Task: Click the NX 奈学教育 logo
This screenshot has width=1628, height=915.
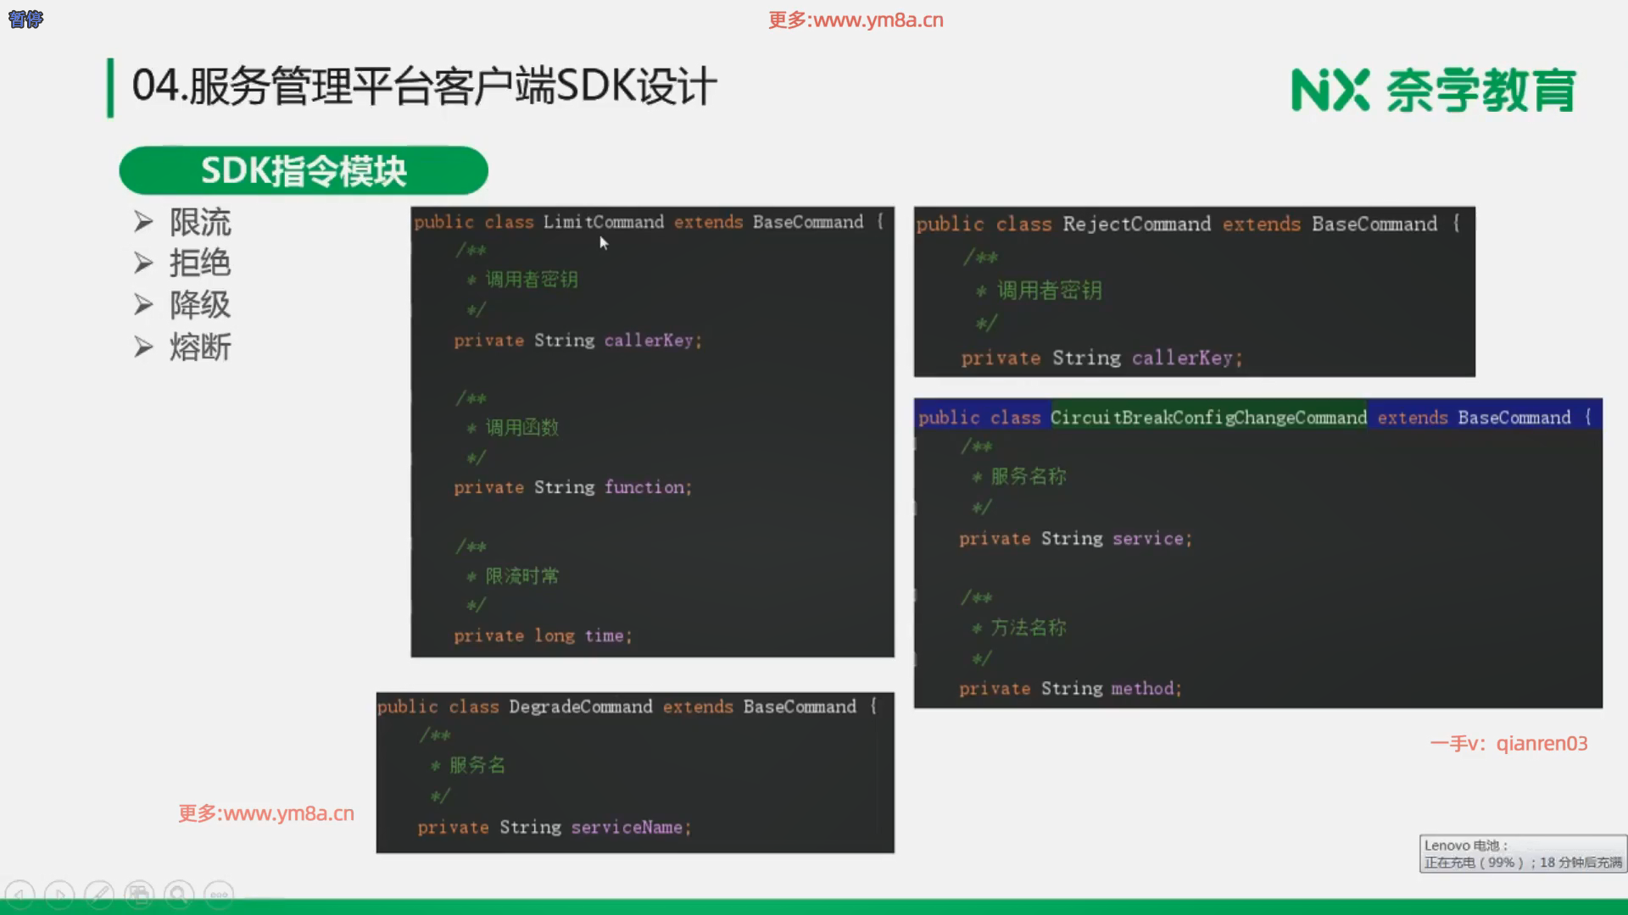Action: [x=1433, y=90]
